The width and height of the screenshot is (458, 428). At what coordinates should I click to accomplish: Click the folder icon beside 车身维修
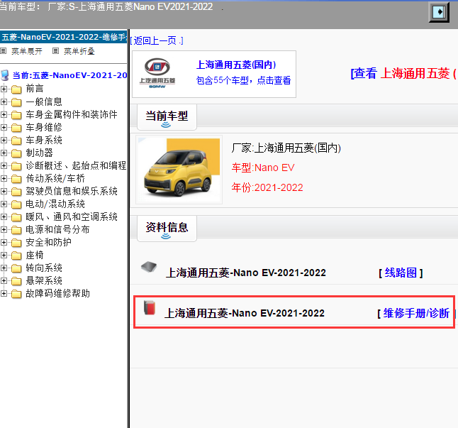click(x=16, y=128)
